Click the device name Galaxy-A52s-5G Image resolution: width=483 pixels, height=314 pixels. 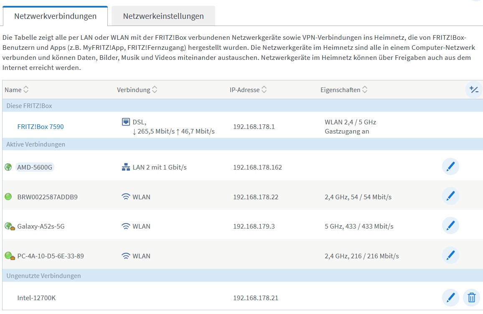41,226
